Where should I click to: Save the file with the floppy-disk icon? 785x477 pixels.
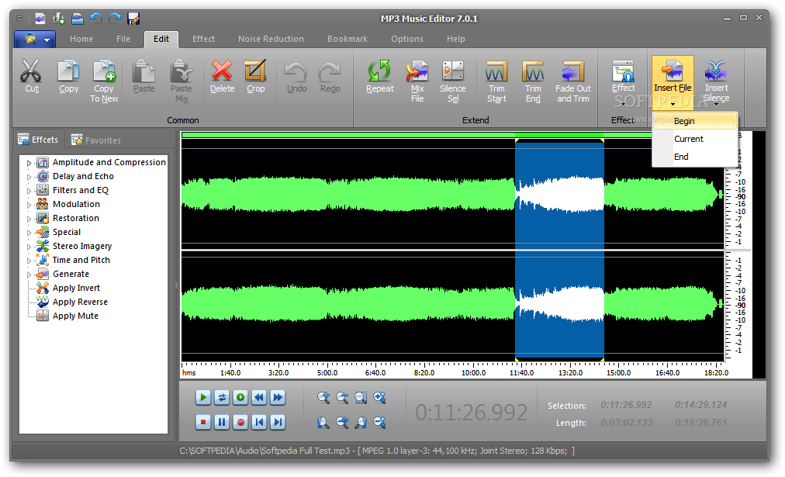click(133, 19)
